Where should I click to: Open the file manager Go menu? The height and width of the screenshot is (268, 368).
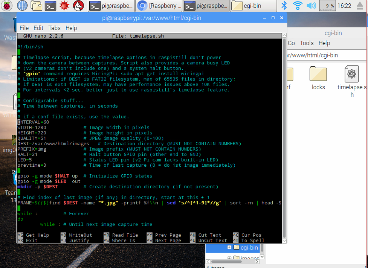tap(291, 43)
